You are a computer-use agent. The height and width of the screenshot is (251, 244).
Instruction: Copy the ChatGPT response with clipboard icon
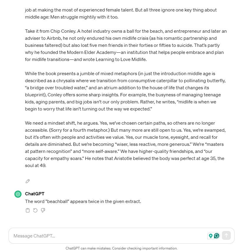tap(28, 210)
